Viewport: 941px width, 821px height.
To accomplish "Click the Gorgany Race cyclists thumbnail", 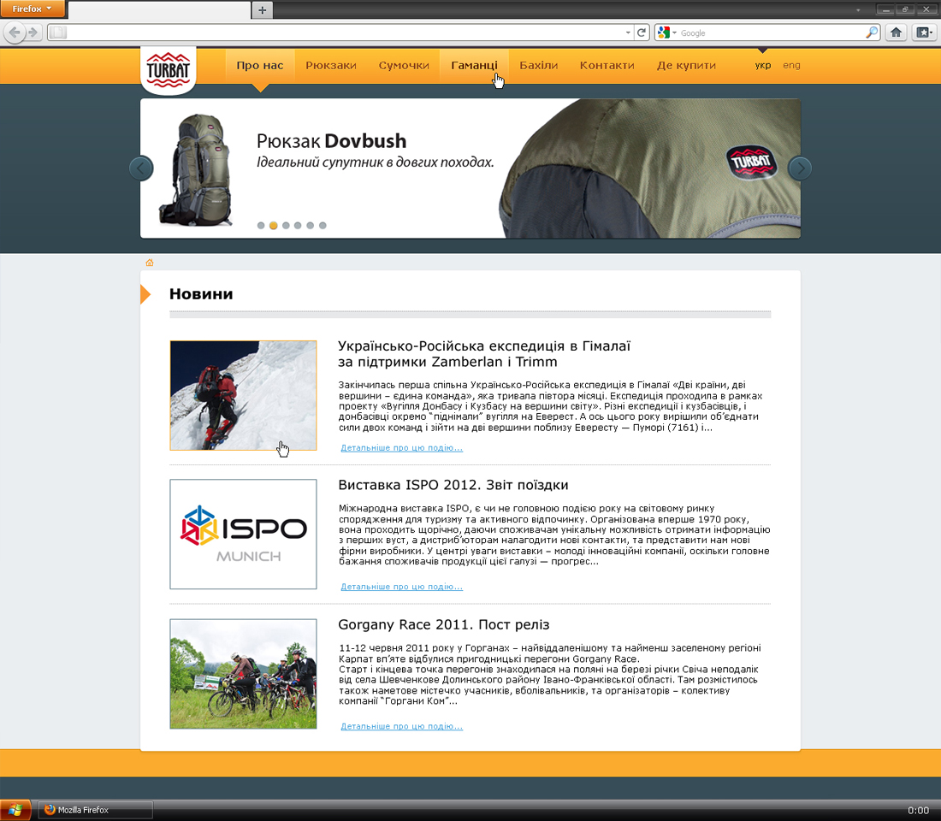I will pyautogui.click(x=243, y=674).
